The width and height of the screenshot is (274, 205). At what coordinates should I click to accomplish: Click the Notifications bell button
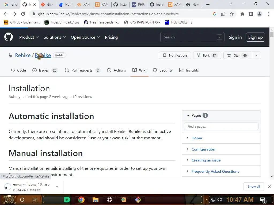click(x=175, y=56)
